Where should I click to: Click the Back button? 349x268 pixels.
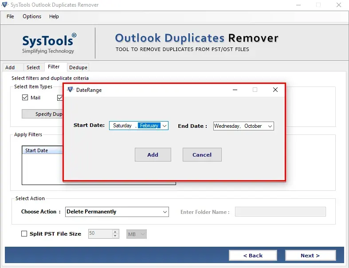[x=253, y=256]
